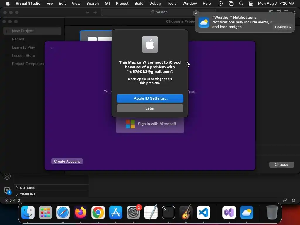Click the Customize Layout icon in title bar
Viewport: 300px width, 225px height.
tap(294, 12)
